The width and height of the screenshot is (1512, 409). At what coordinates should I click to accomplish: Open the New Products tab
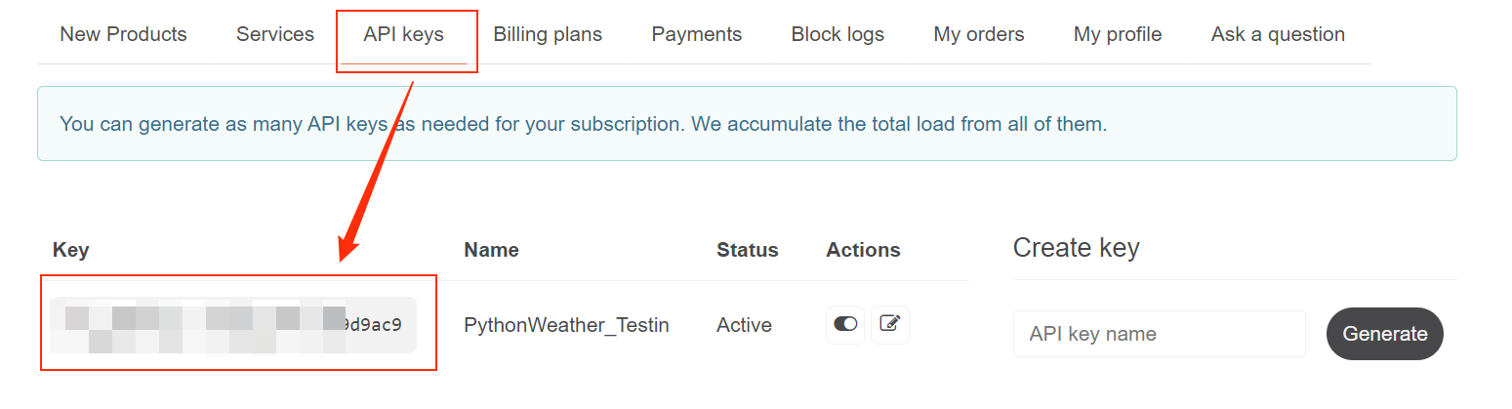[x=123, y=34]
